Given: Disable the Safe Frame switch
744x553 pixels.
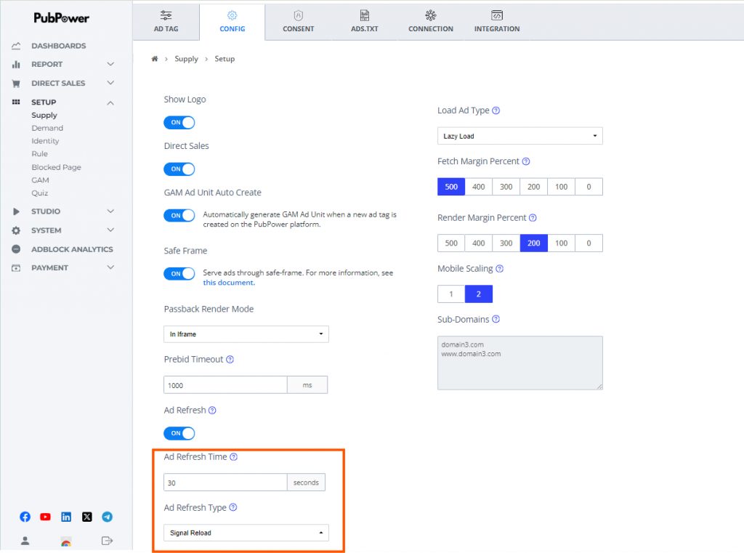Looking at the screenshot, I should click(179, 274).
